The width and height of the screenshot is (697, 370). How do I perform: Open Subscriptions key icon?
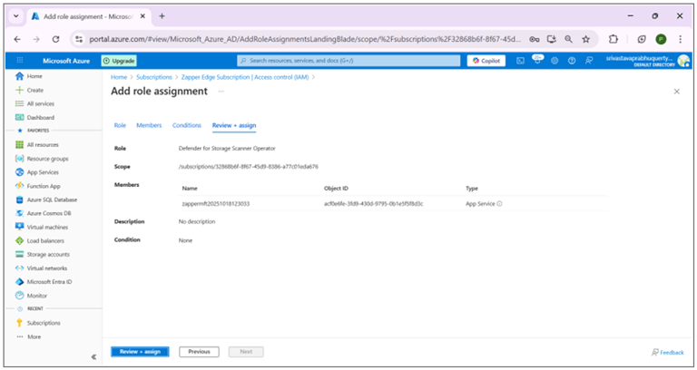pyautogui.click(x=20, y=323)
